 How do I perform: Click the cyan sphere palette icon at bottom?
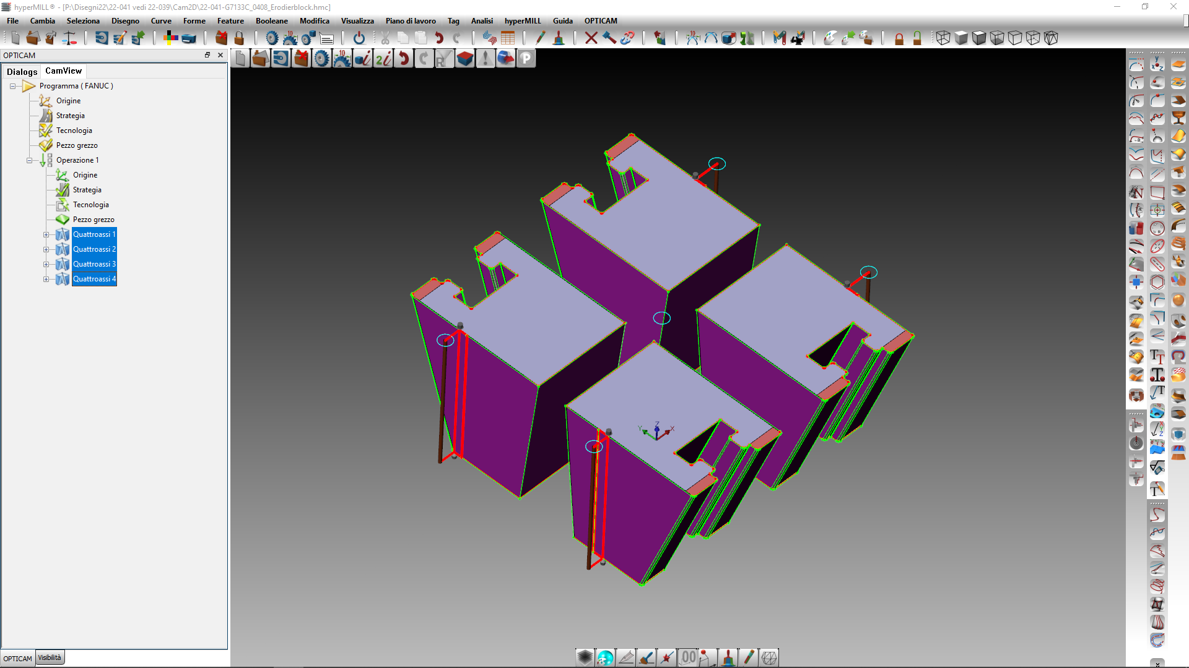pos(605,657)
